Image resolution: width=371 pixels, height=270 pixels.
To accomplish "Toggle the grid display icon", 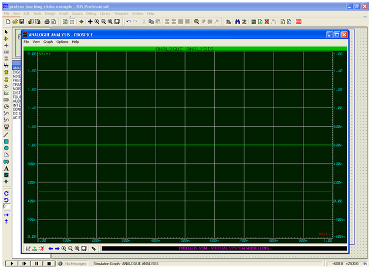I will (x=72, y=21).
